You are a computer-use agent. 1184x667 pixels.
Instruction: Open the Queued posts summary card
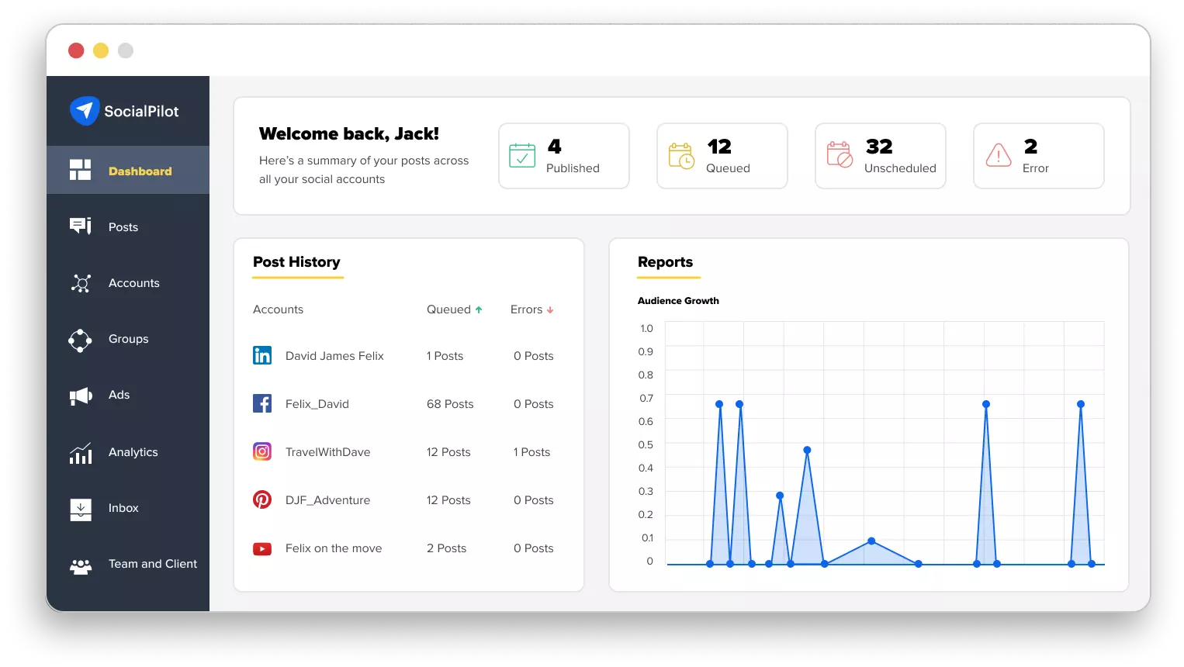point(722,155)
